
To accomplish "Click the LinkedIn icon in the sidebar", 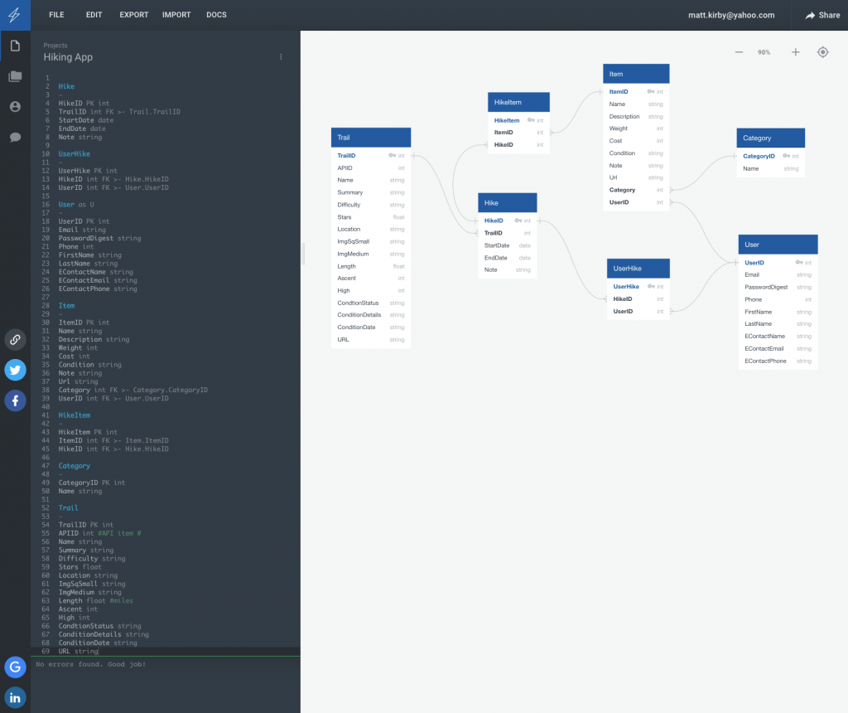I will click(x=15, y=696).
